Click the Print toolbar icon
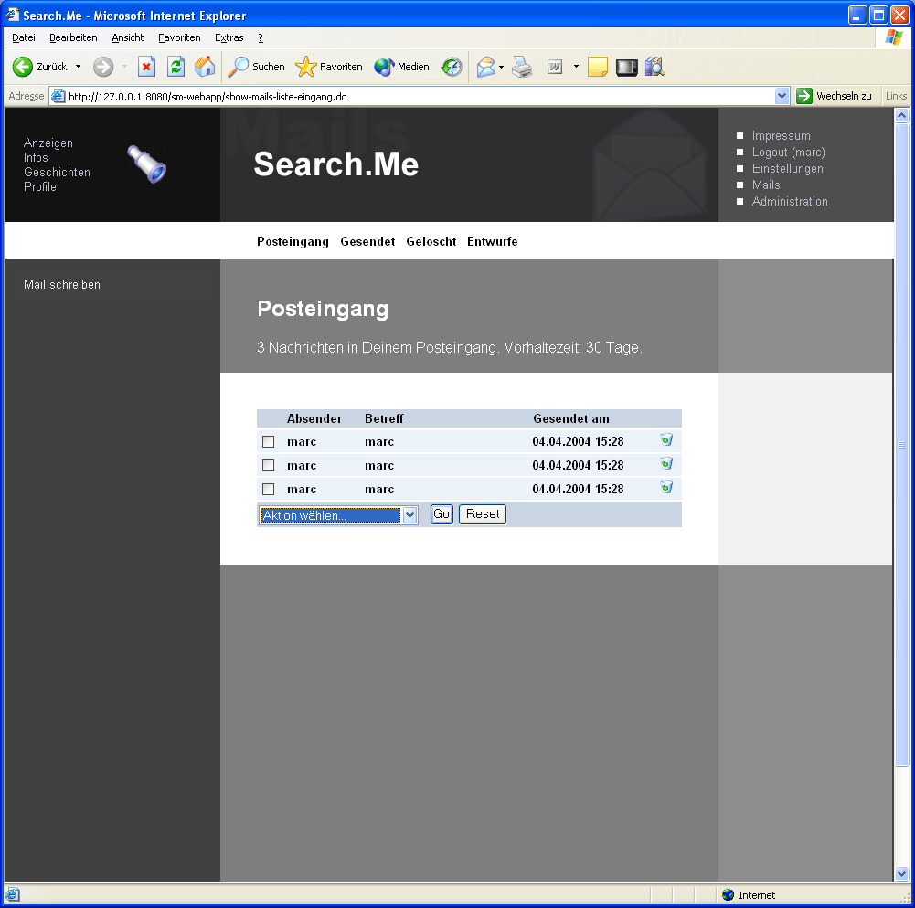 pos(522,67)
